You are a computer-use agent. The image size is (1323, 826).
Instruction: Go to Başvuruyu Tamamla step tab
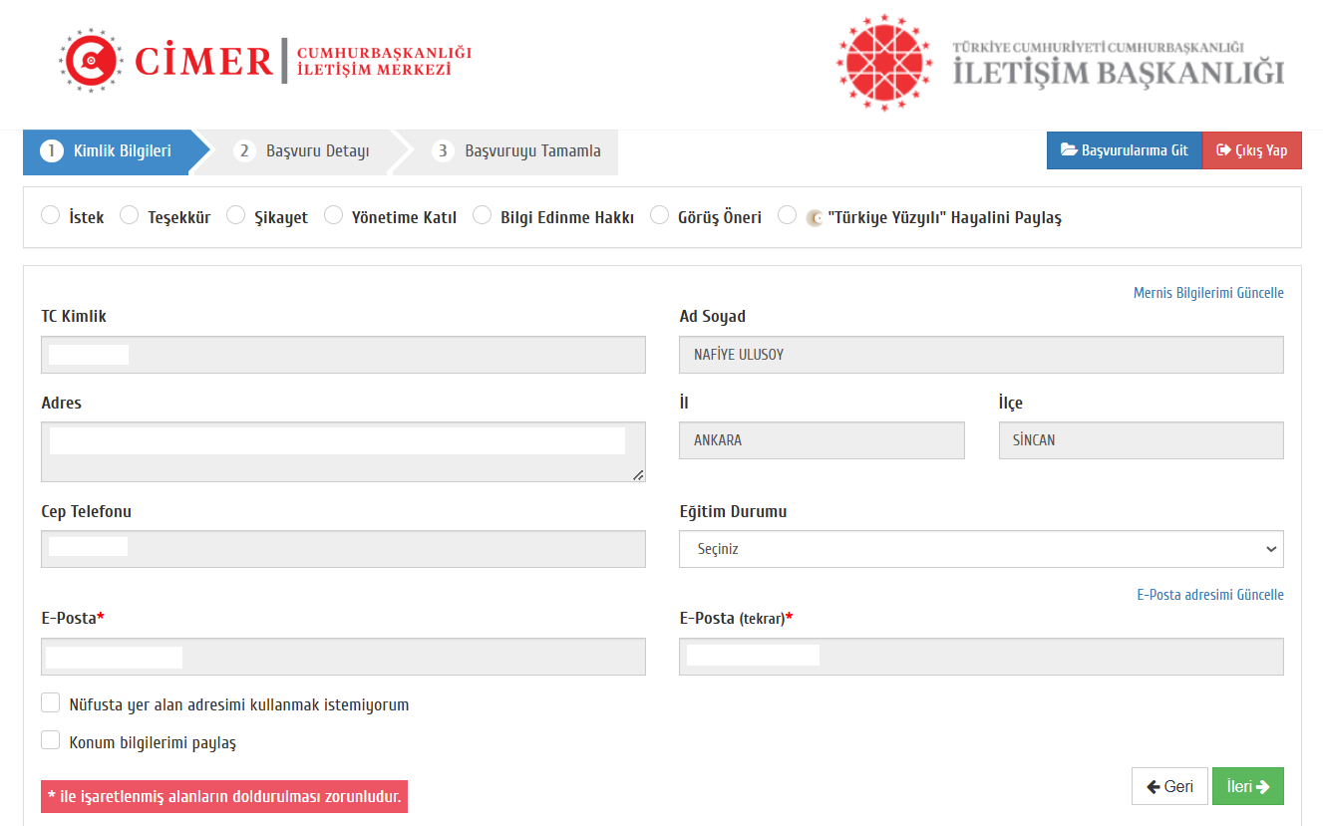pos(518,151)
